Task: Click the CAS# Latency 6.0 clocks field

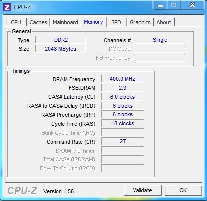Action: pyautogui.click(x=122, y=97)
